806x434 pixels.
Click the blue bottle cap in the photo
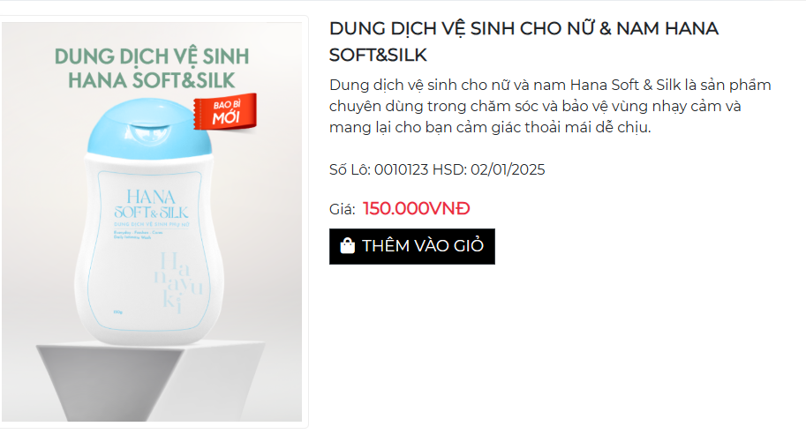(x=149, y=127)
